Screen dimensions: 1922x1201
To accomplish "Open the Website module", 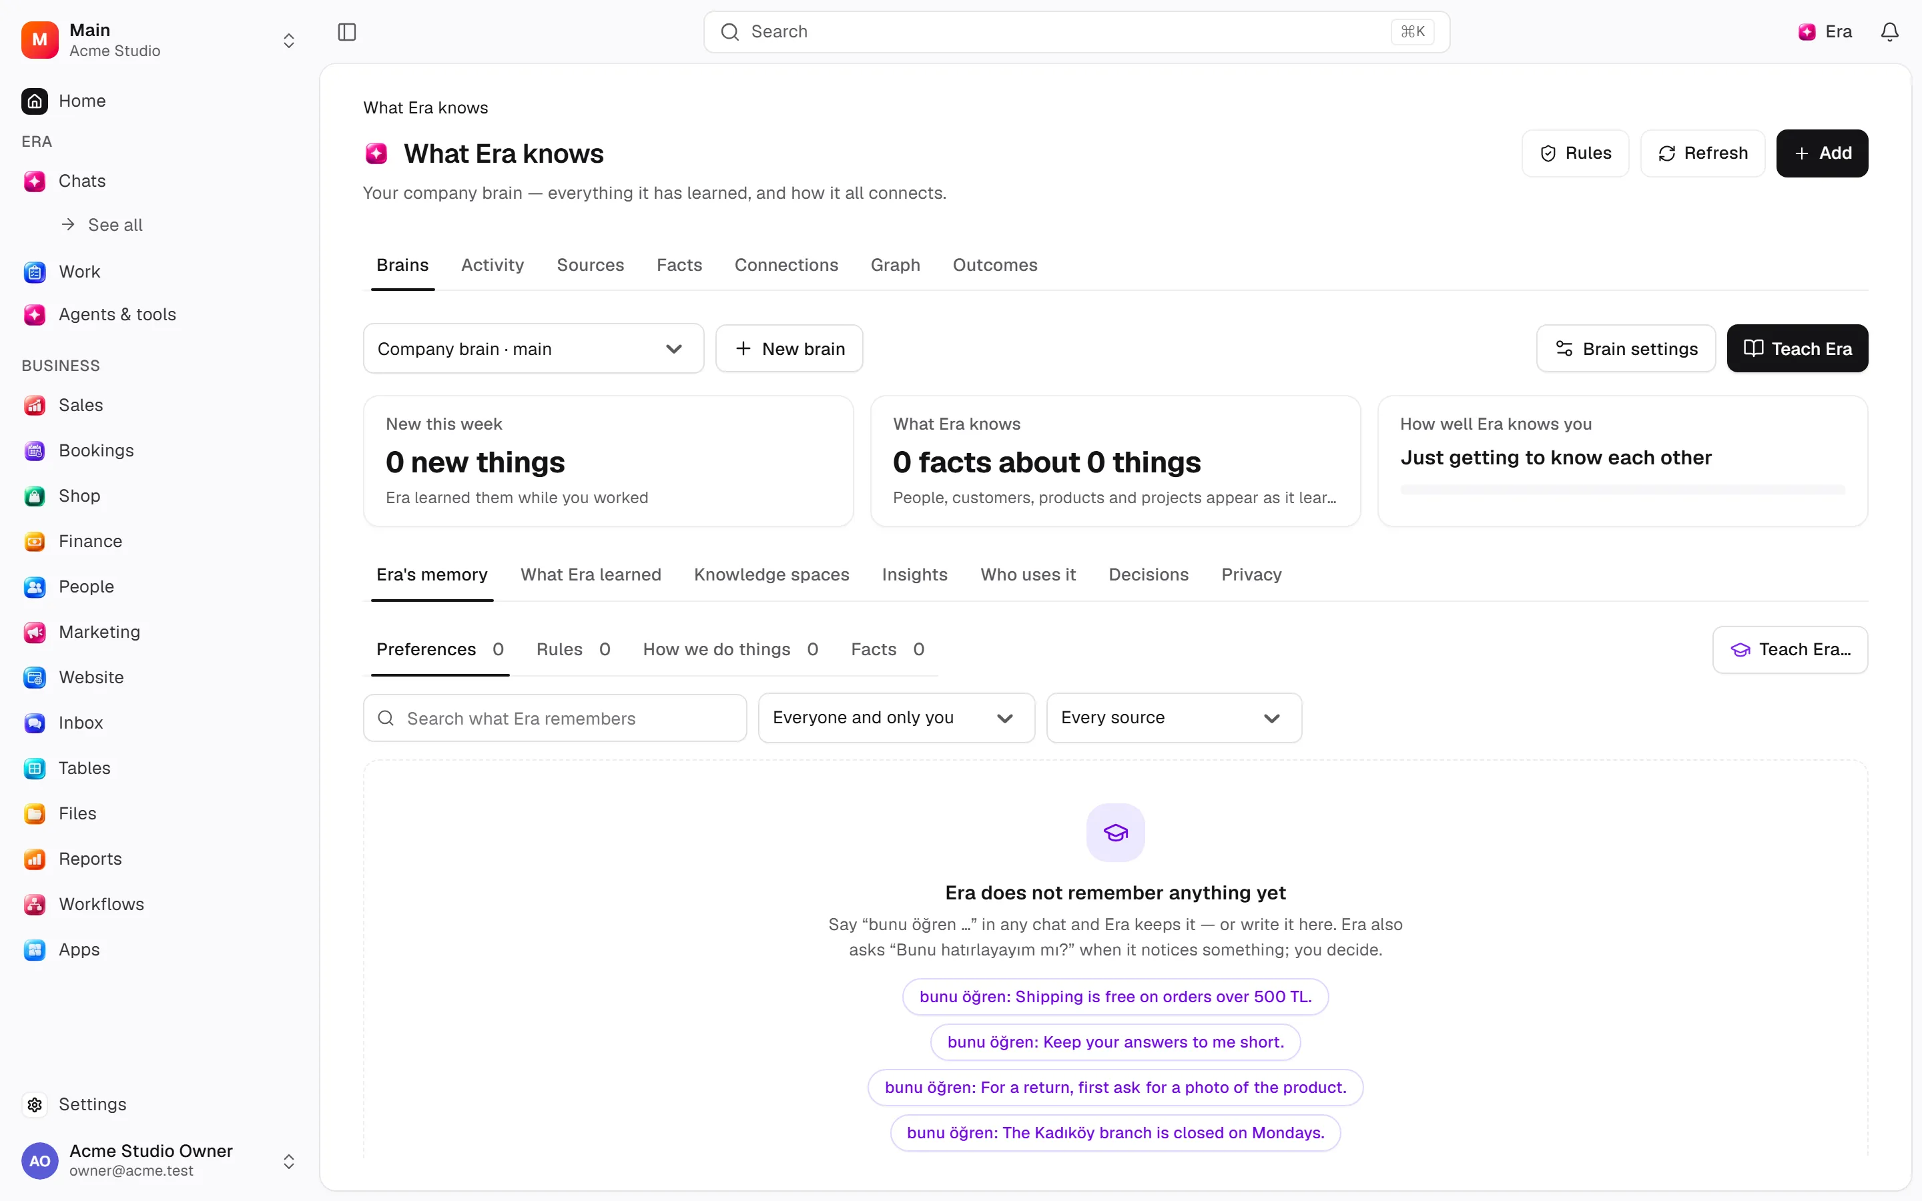I will (159, 677).
